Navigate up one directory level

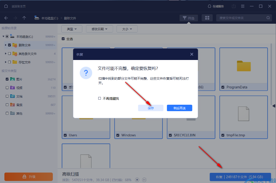pyautogui.click(x=24, y=18)
